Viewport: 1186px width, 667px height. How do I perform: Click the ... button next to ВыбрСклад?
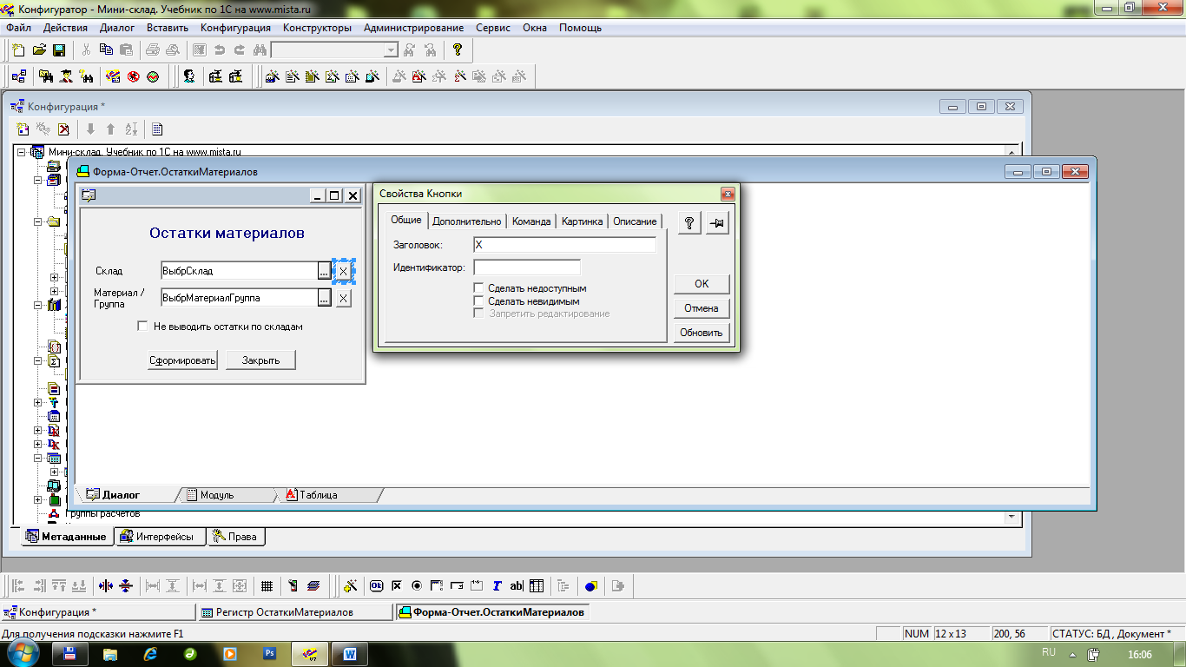coord(324,272)
